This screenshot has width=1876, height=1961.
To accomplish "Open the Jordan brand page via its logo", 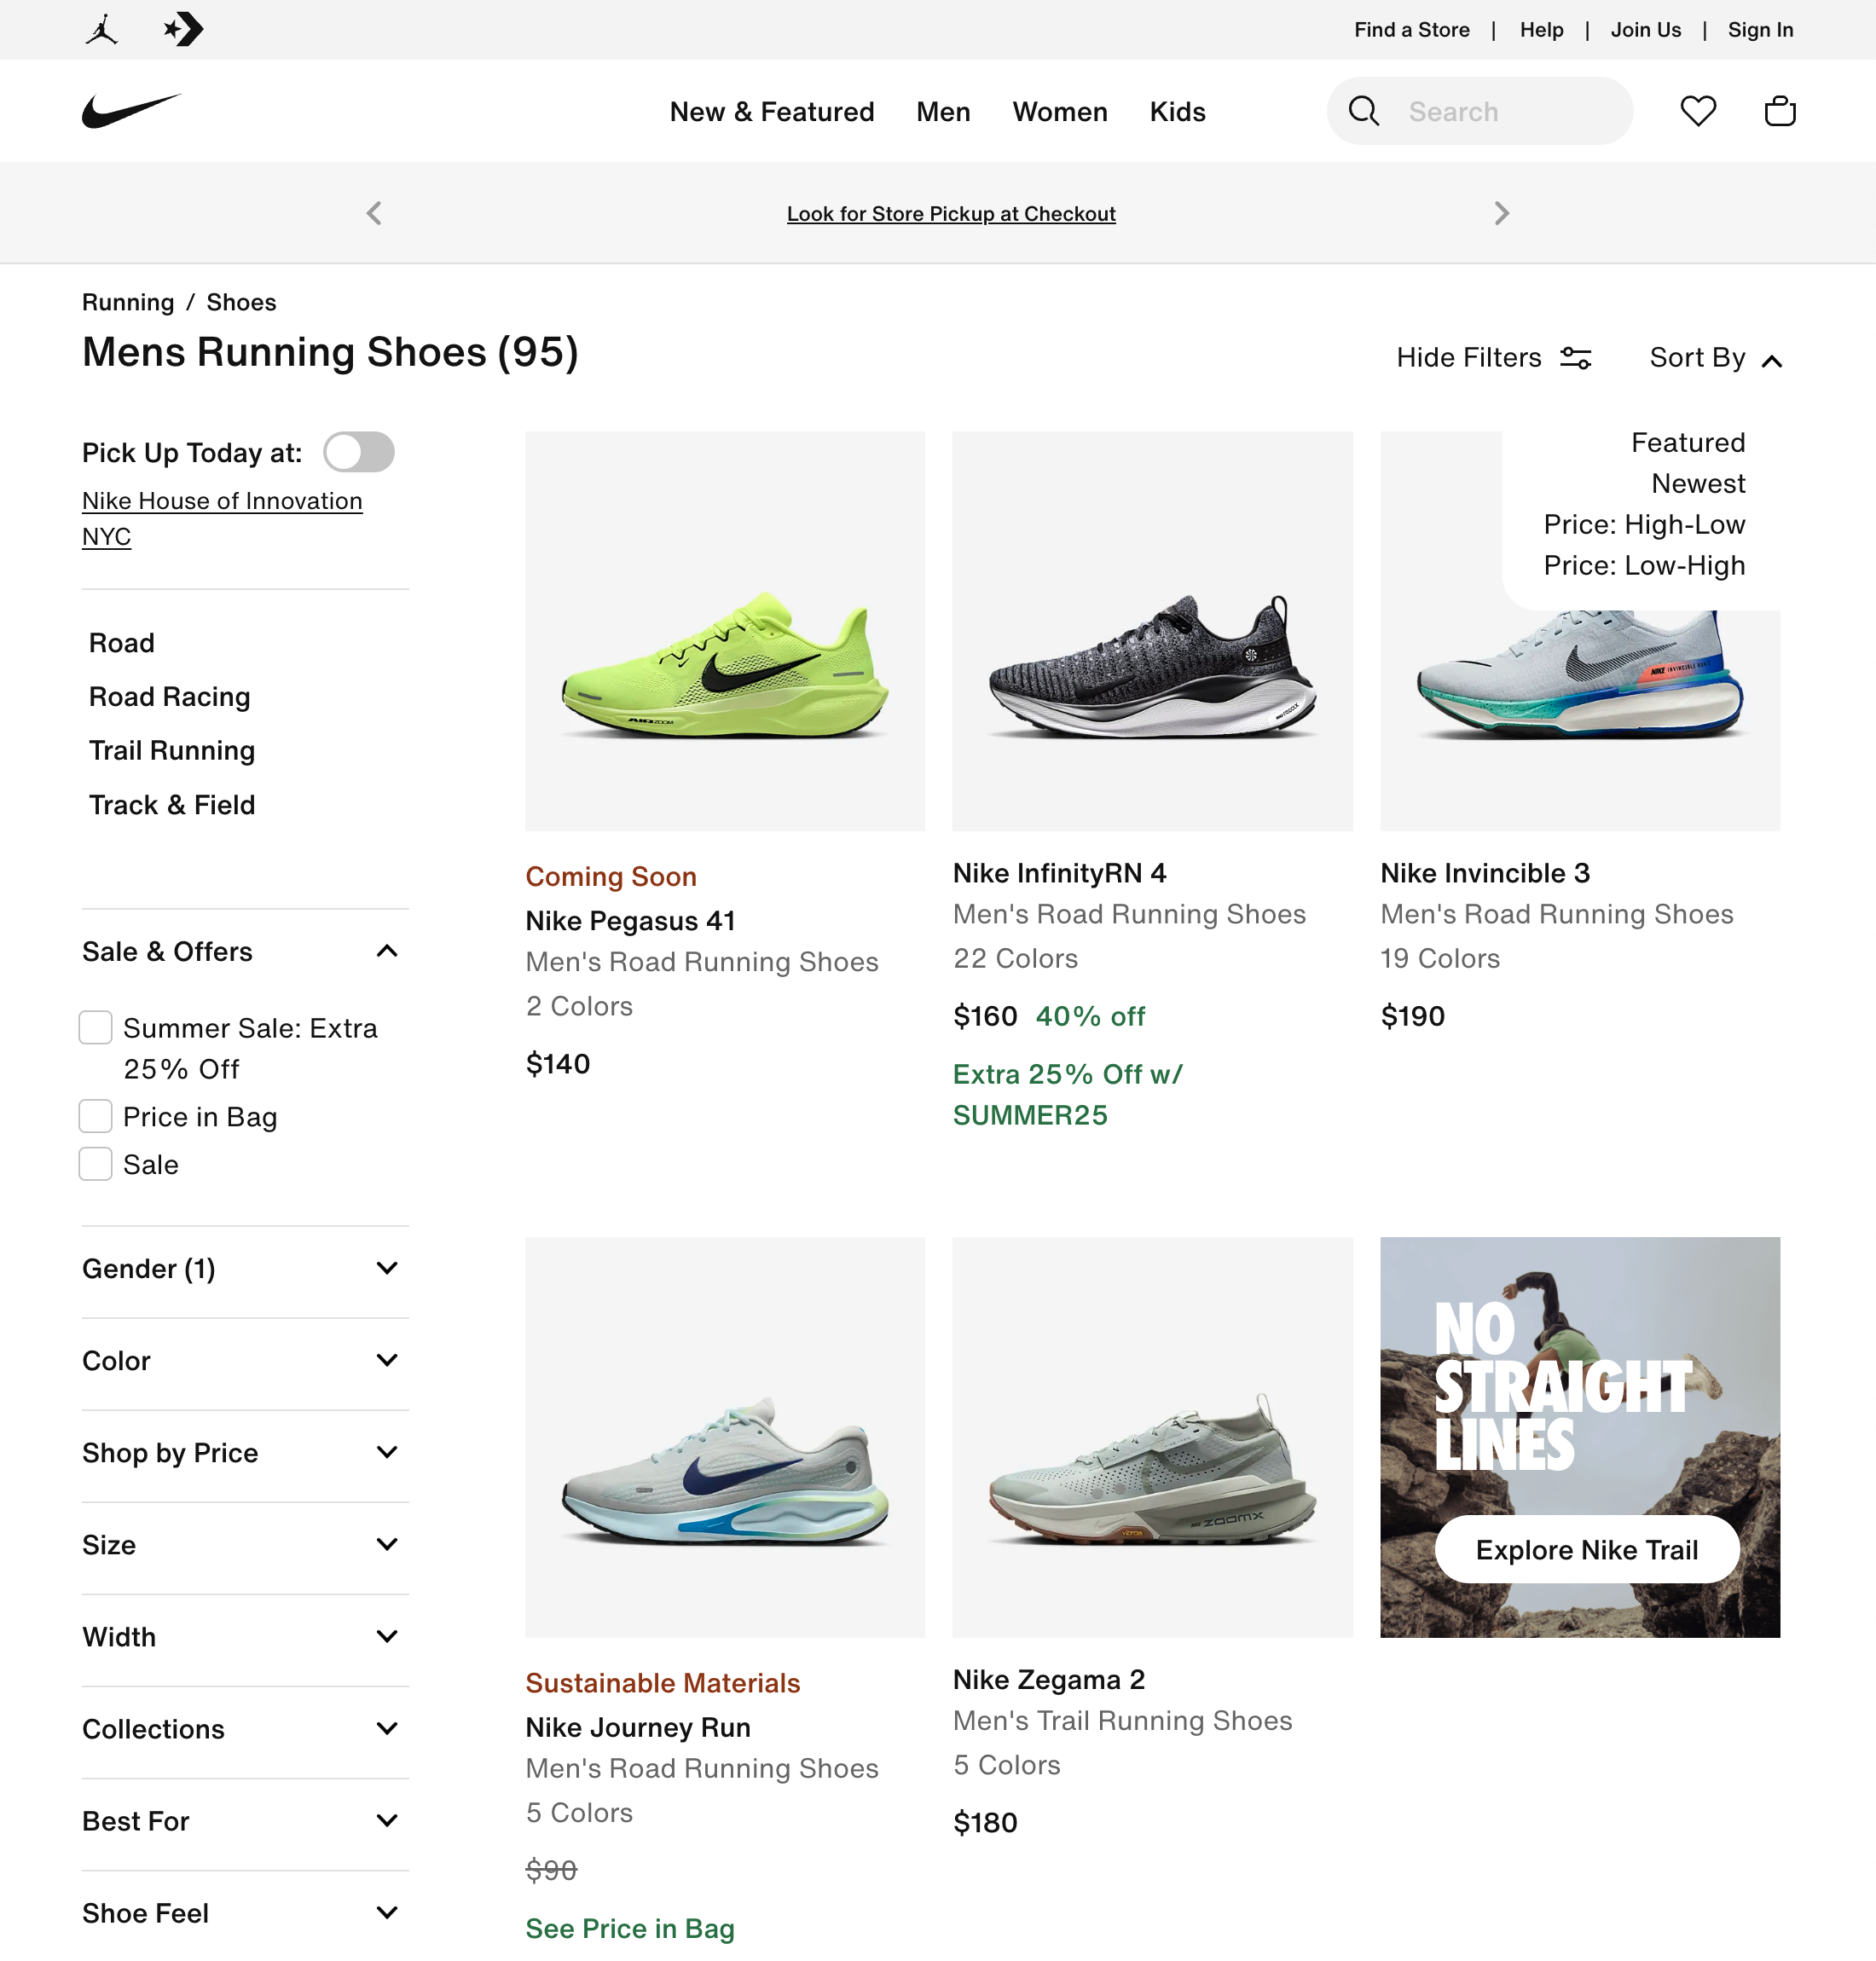I will 100,29.
